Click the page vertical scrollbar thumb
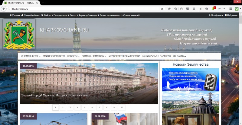Screen dimensions: 242x125 point(240,20)
